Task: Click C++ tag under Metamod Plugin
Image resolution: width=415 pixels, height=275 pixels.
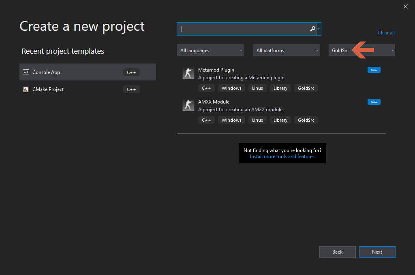Action: click(x=206, y=88)
